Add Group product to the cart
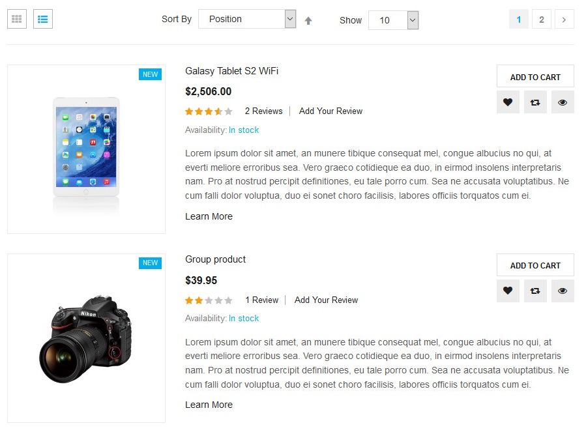Viewport: 586px width, 432px height. click(x=535, y=265)
